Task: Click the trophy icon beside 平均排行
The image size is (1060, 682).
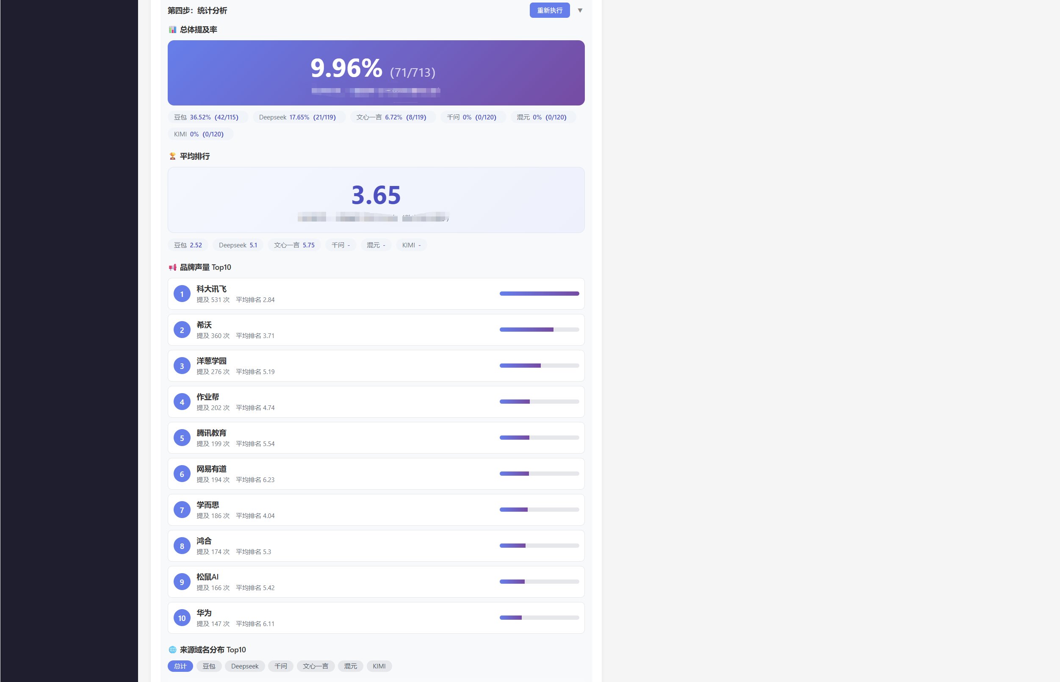Action: click(172, 156)
